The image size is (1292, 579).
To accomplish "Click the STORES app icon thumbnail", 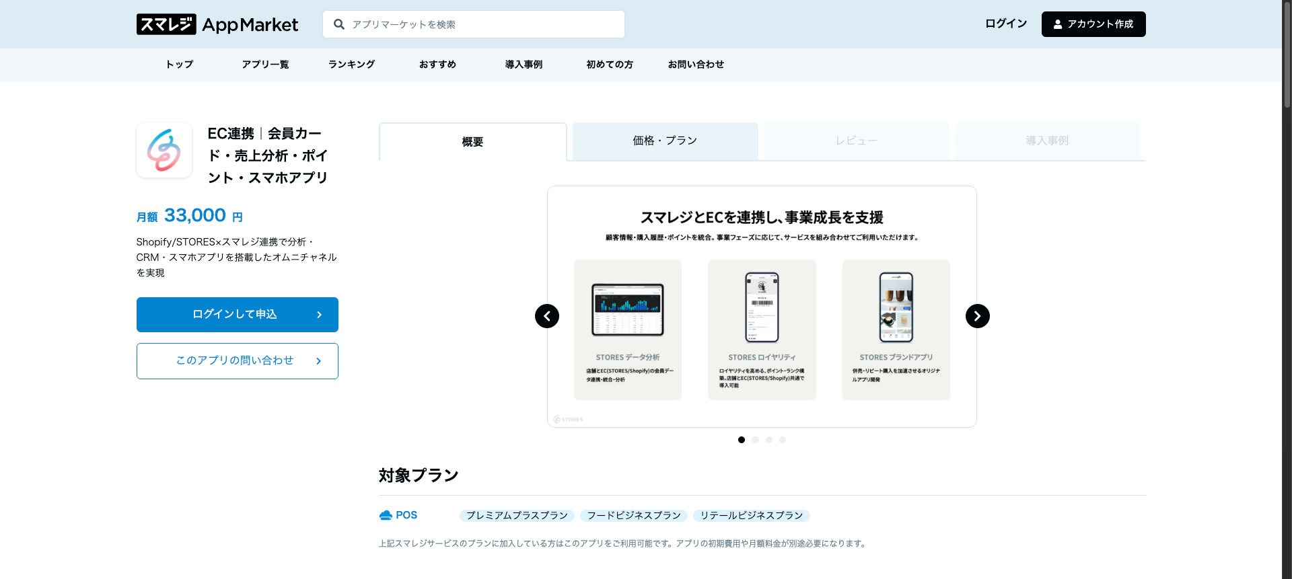I will pos(164,150).
